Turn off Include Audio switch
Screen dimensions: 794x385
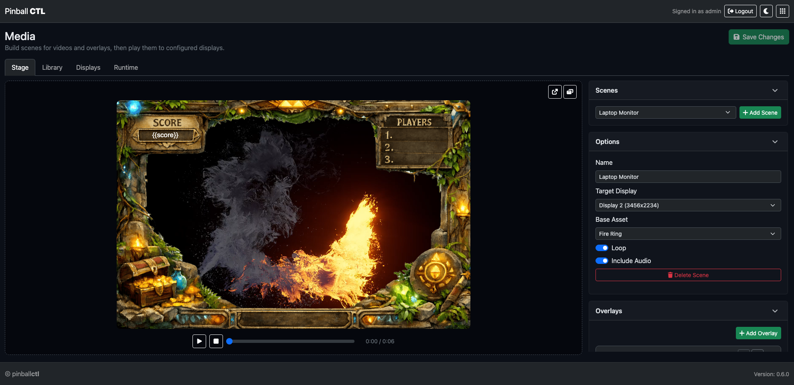pyautogui.click(x=602, y=261)
